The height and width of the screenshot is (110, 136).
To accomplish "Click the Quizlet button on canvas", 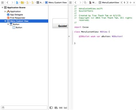I will tap(60, 26).
